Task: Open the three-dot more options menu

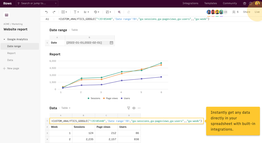Action: coord(139,108)
